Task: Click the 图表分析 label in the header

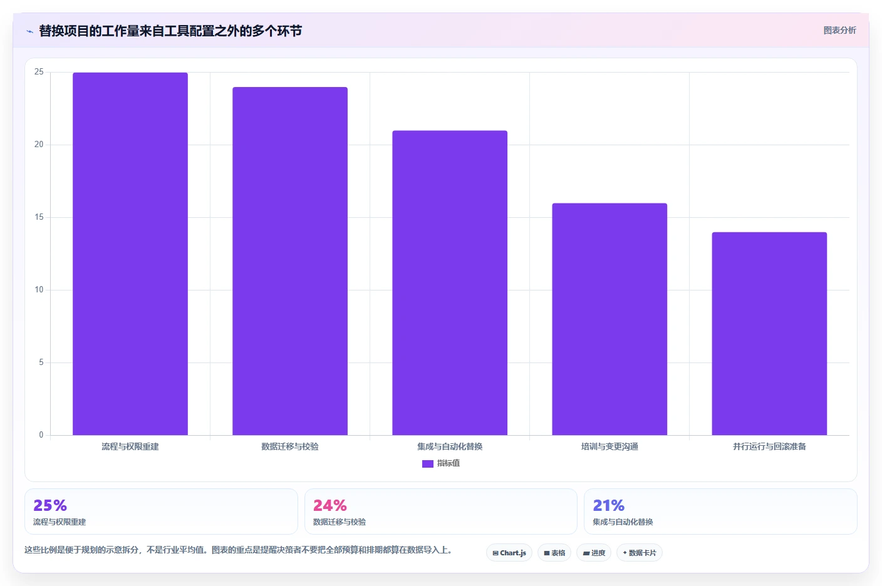Action: [x=839, y=30]
